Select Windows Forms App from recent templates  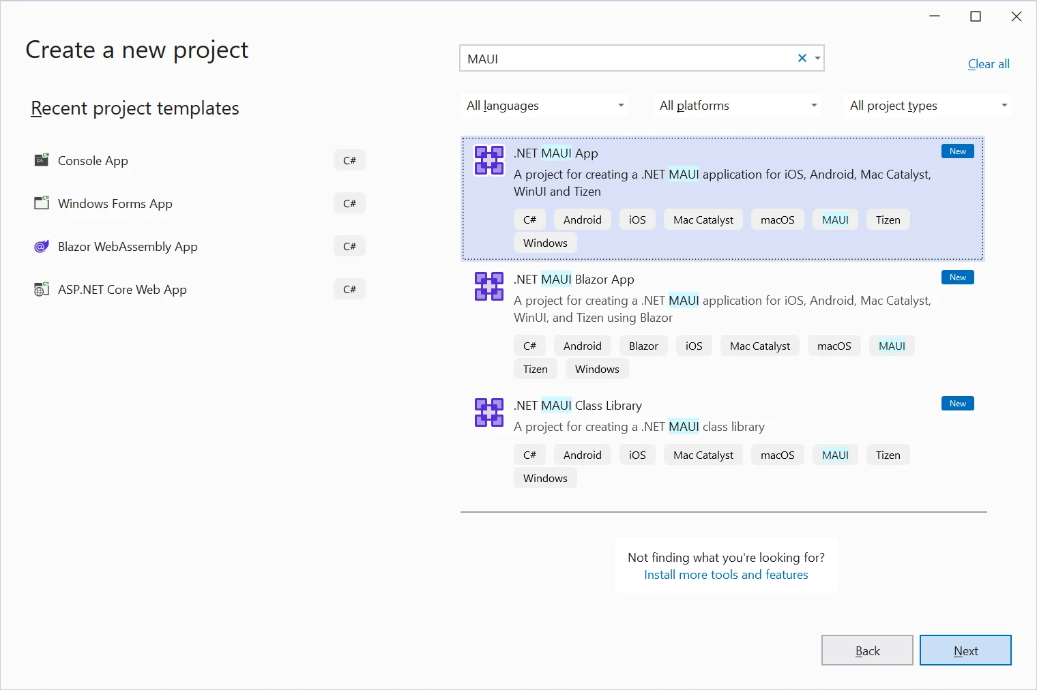pos(115,204)
